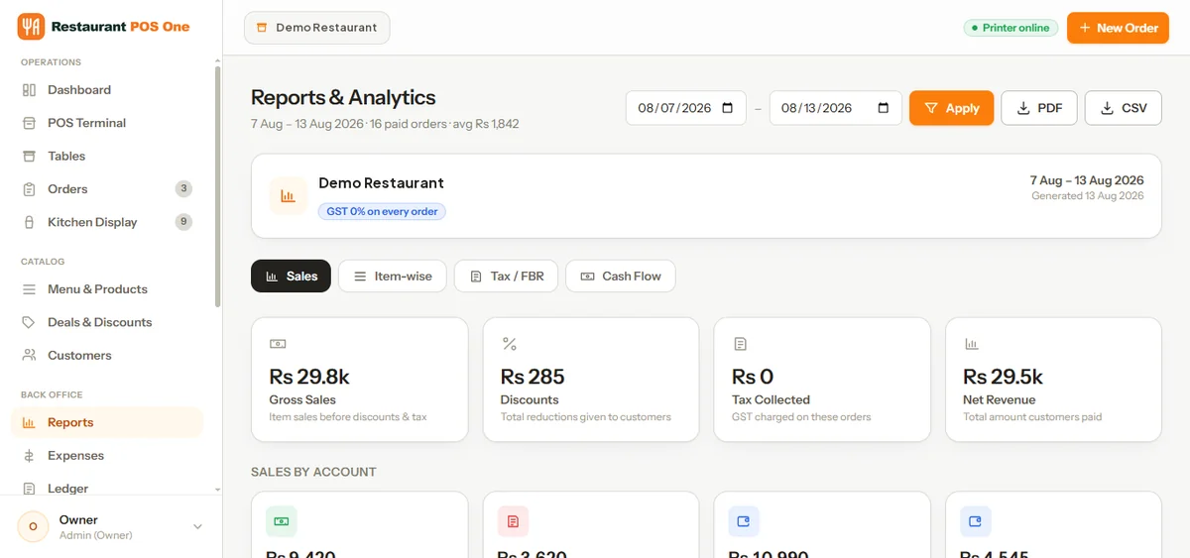Open the Ledger page
1190x558 pixels.
[107, 488]
